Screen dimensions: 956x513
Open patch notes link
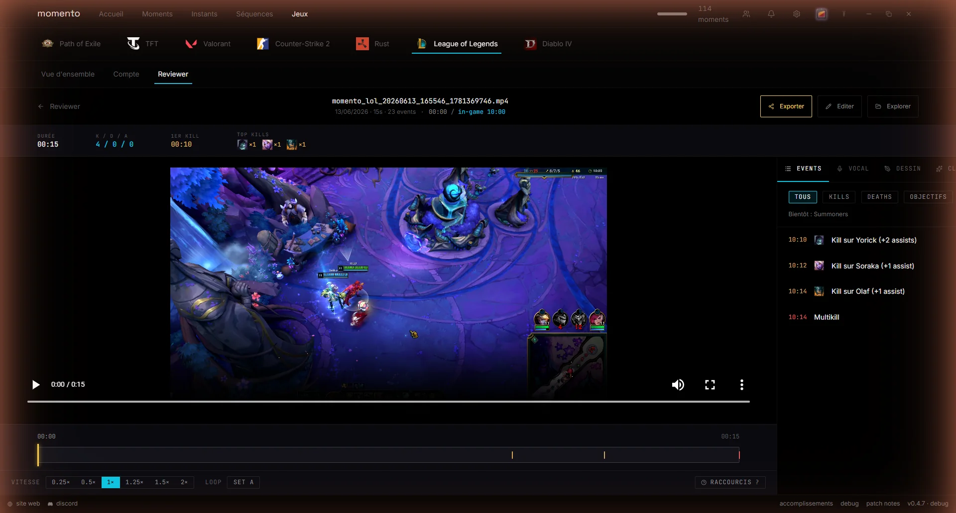click(883, 504)
